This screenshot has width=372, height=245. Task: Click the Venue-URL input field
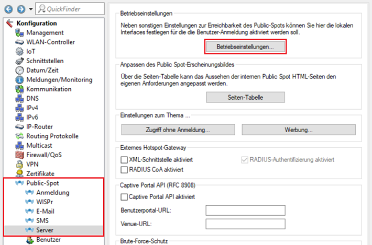click(x=245, y=224)
